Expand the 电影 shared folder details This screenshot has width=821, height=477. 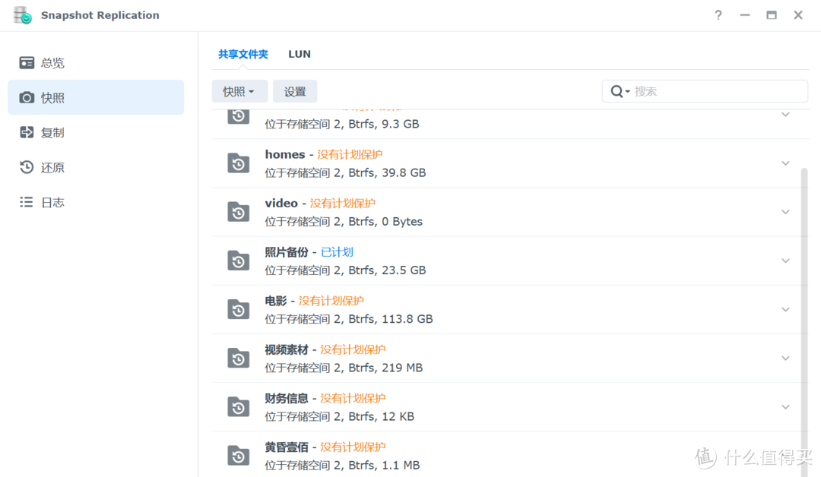(785, 309)
